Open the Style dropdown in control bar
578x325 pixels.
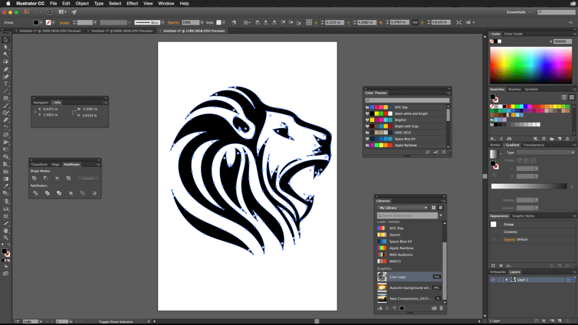(x=224, y=23)
